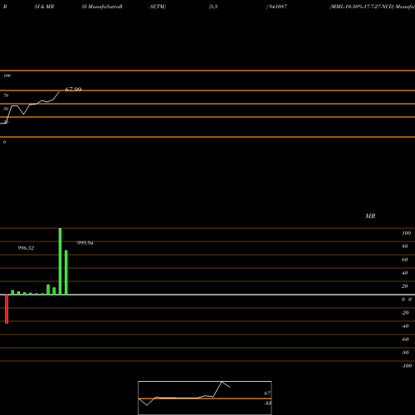Screen dimensions: 415x415
Task: Click the -100 axis label on right
Action: (x=407, y=366)
